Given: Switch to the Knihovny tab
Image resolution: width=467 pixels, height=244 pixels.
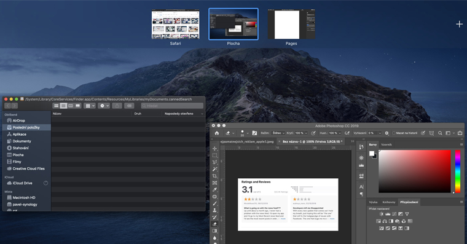Looking at the screenshot, I should [389, 202].
